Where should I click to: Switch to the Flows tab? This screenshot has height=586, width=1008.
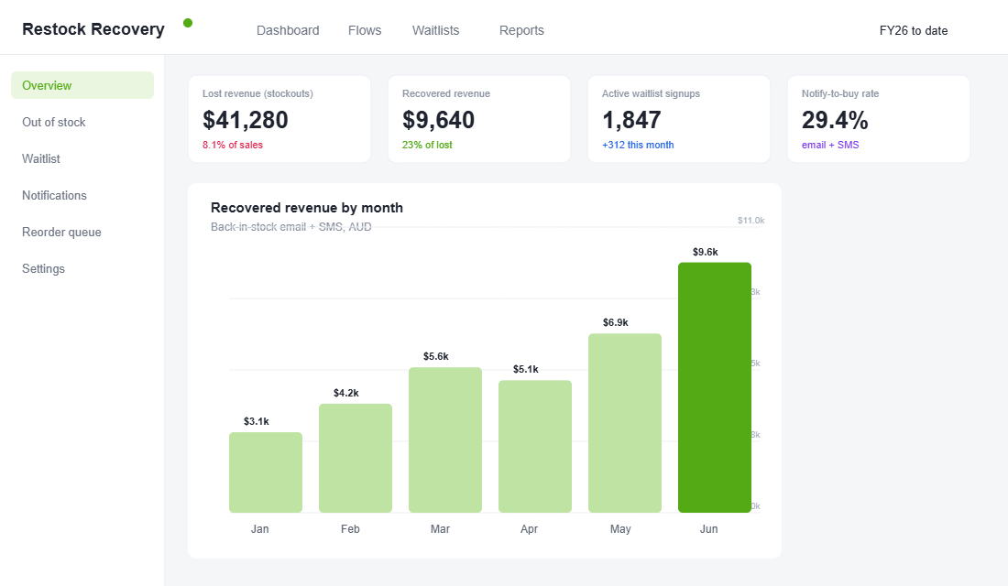point(365,30)
